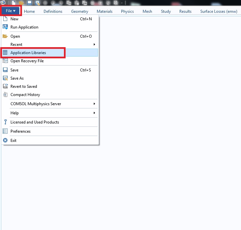Click the Open Recovery File icon
This screenshot has height=230, width=241.
point(5,61)
